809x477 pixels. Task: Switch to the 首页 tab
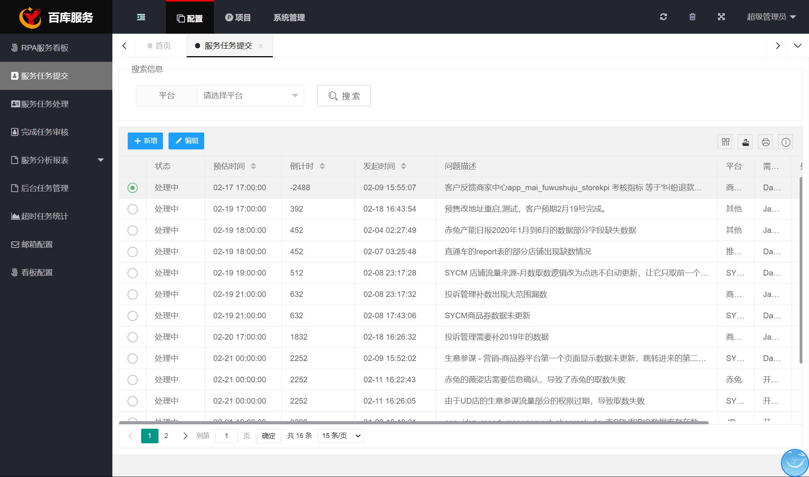coord(163,46)
